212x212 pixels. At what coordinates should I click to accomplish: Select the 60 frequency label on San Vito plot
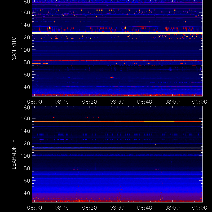tap(27, 75)
